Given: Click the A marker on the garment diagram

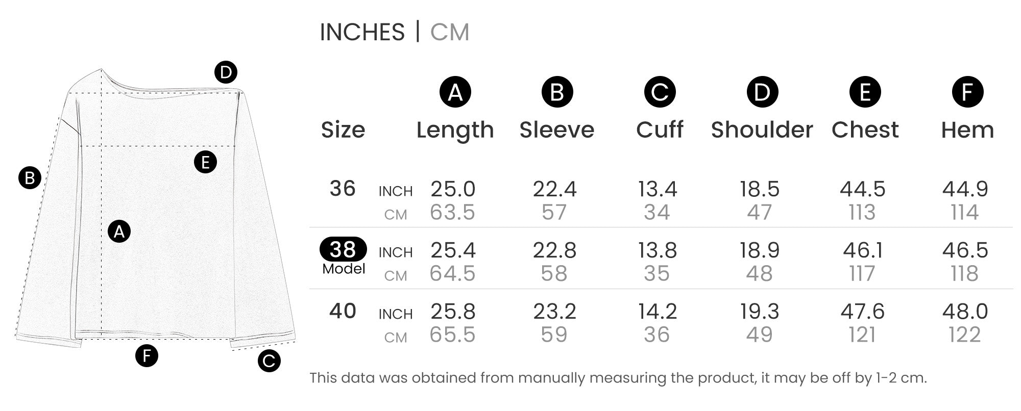Looking at the screenshot, I should click(119, 232).
